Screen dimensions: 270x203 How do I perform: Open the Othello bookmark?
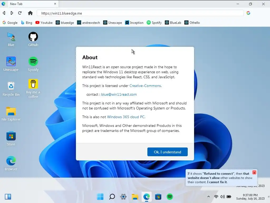tap(192, 23)
